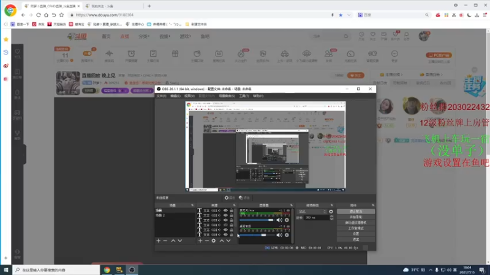Click the 开始录制 button in OBS controls
Image resolution: width=490 pixels, height=275 pixels.
tap(356, 217)
